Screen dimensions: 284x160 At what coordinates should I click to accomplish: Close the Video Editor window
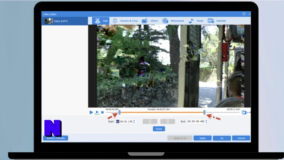249,14
